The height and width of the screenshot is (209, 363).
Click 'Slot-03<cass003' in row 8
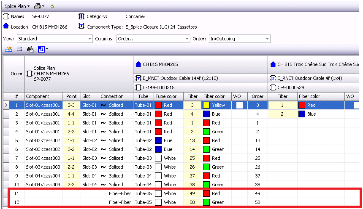pyautogui.click(x=43, y=167)
